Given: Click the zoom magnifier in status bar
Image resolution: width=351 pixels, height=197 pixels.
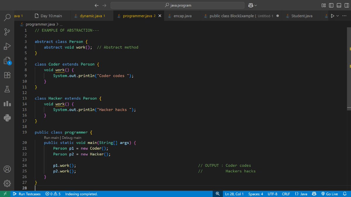Looking at the screenshot, I should click(x=218, y=194).
